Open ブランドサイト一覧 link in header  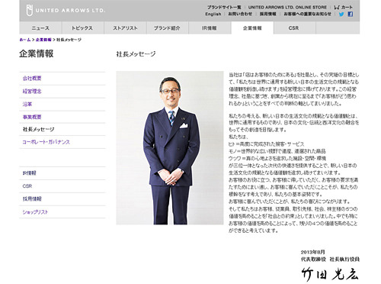(x=224, y=7)
